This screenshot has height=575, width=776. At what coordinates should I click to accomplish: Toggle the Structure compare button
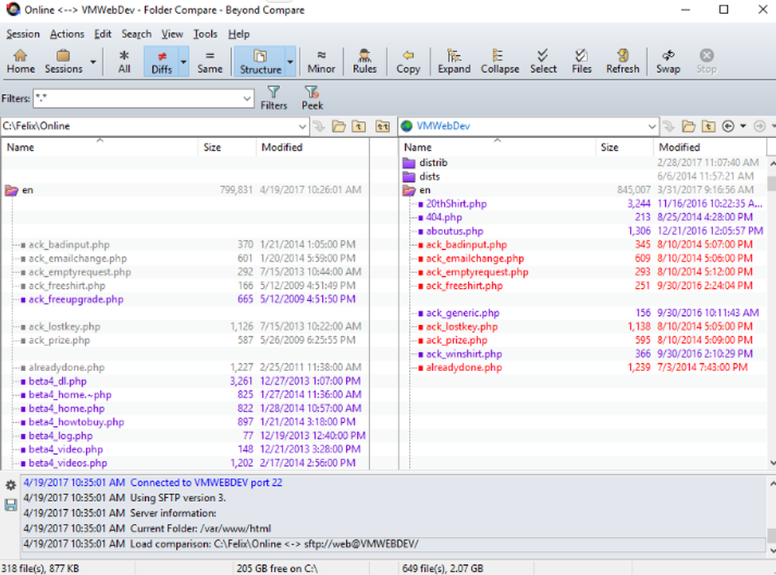260,61
